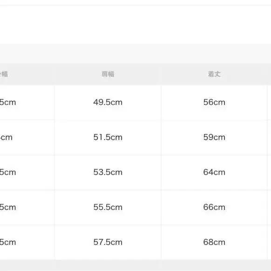Click the 肩幅 column header

coord(108,74)
